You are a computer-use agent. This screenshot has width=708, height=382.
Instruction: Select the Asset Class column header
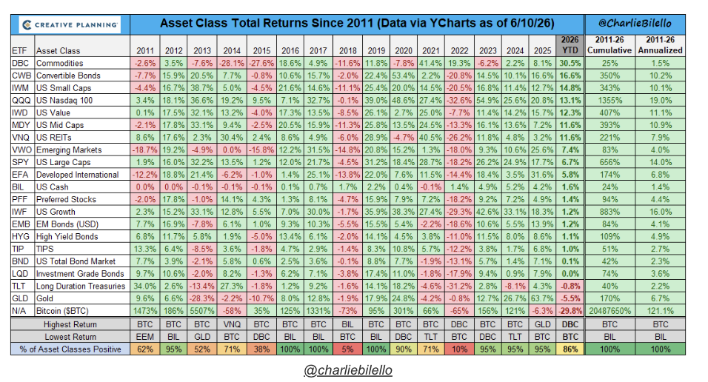pyautogui.click(x=58, y=50)
